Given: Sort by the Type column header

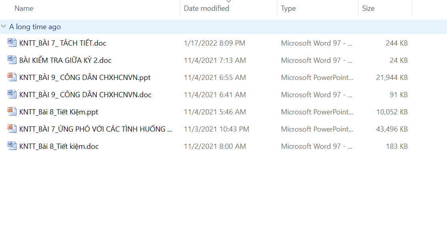Looking at the screenshot, I should (x=288, y=8).
